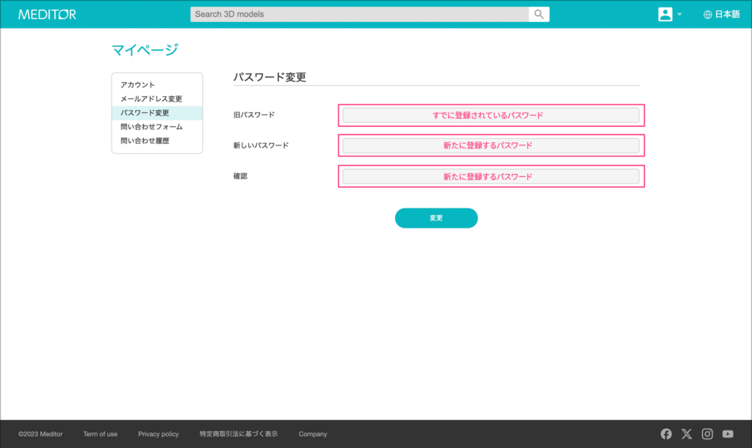Open the YouTube footer icon
Screen dimensions: 752x448
(x=728, y=434)
